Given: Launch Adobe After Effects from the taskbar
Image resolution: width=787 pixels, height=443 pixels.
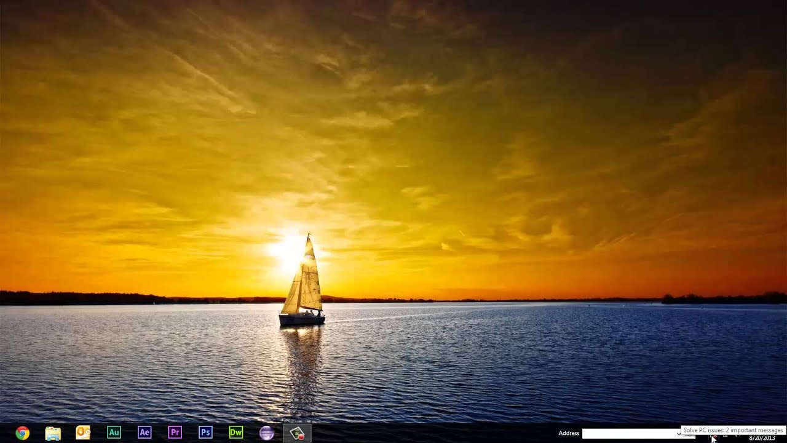Looking at the screenshot, I should click(144, 433).
